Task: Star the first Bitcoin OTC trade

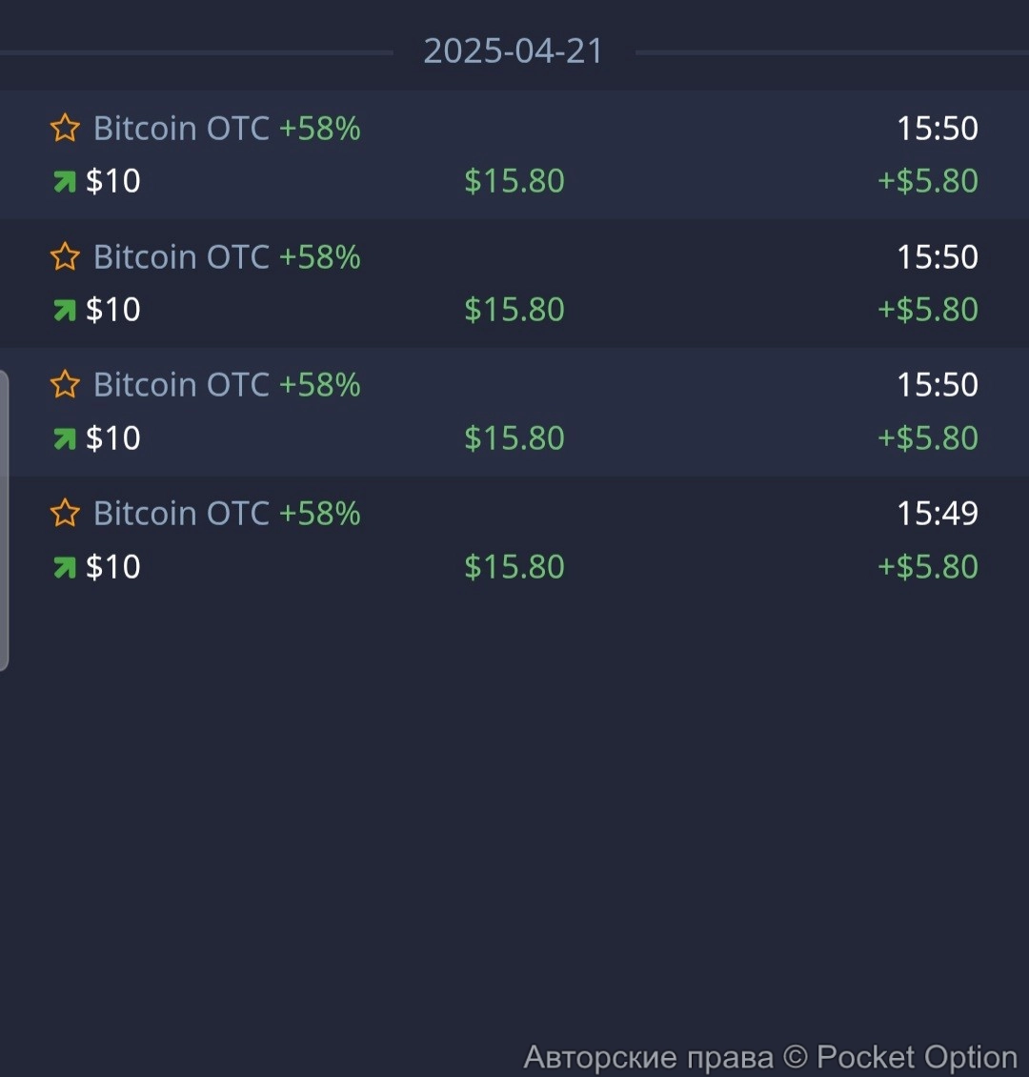Action: point(65,128)
